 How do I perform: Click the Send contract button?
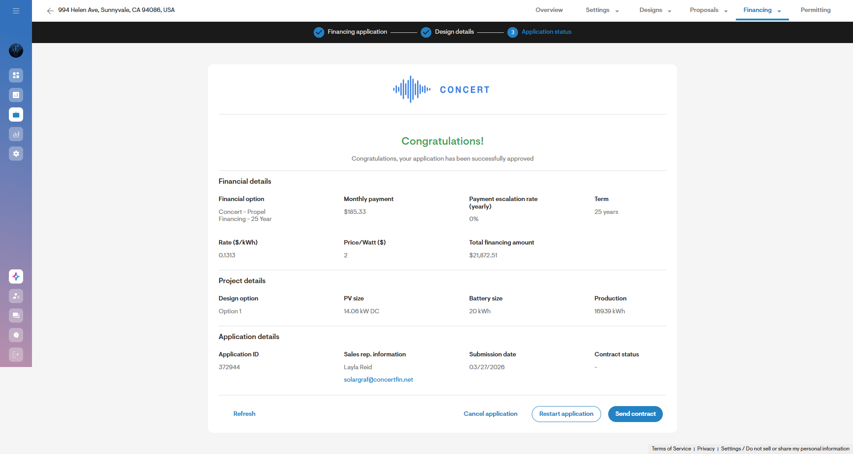pyautogui.click(x=635, y=414)
